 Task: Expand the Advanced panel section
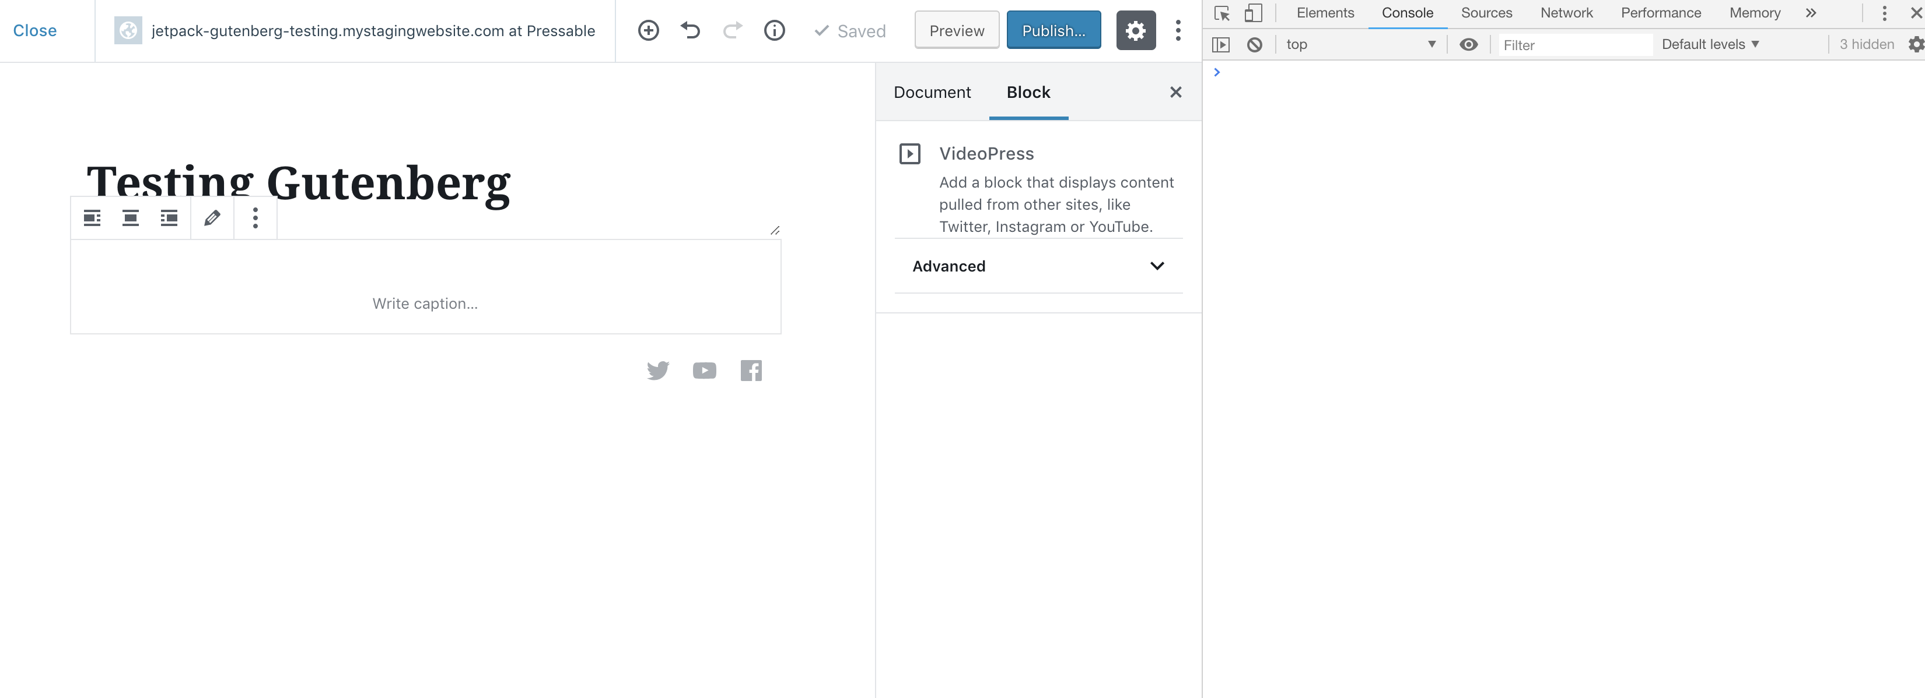click(x=1038, y=266)
